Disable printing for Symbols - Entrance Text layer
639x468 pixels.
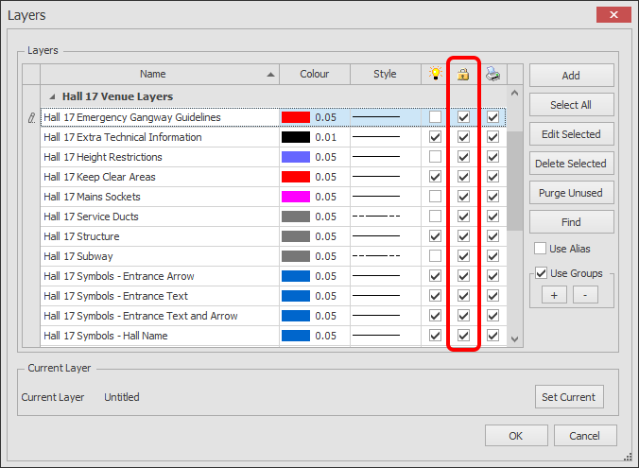pos(493,296)
